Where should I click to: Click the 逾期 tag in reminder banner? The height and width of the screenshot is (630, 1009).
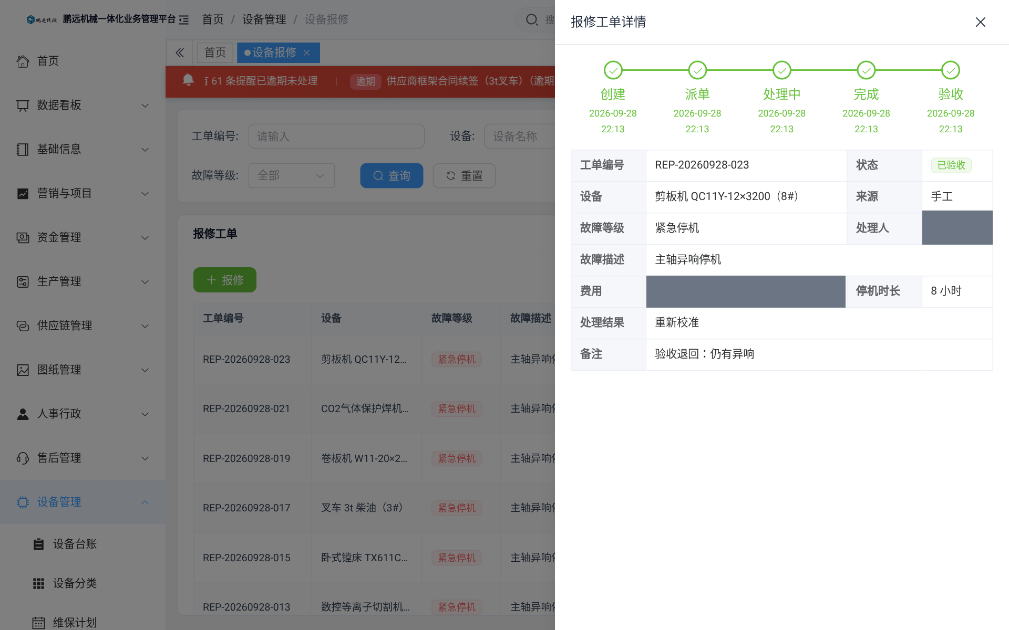coord(366,81)
